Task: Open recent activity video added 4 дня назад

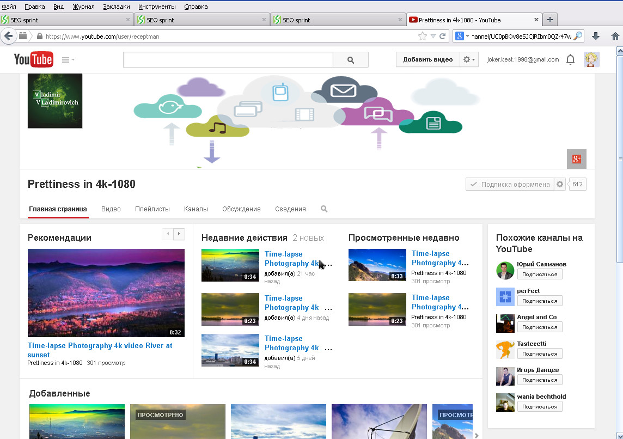Action: tap(230, 309)
